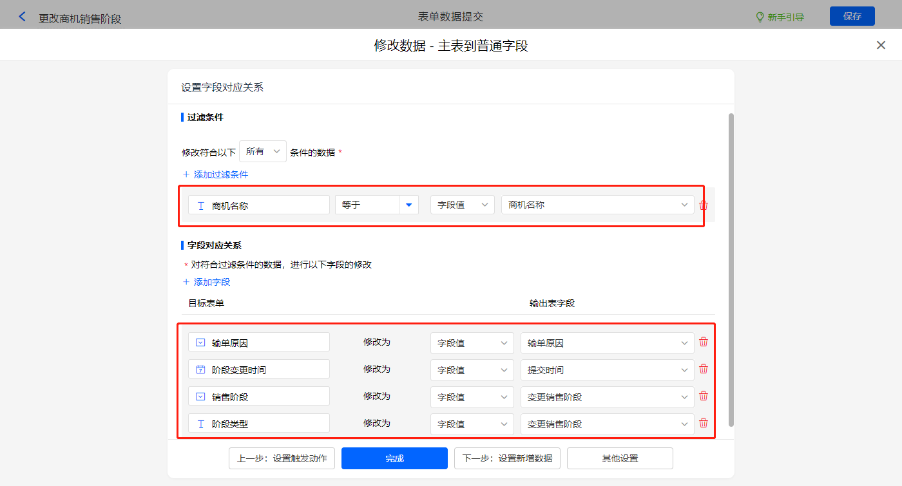Click trash icon for 阶段类型 row
The height and width of the screenshot is (486, 902).
pos(704,424)
